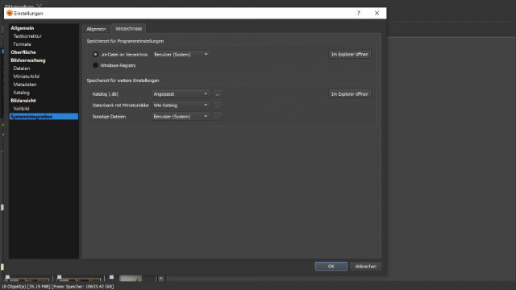
Task: Open the Miniaturbild settings category
Action: pyautogui.click(x=27, y=77)
